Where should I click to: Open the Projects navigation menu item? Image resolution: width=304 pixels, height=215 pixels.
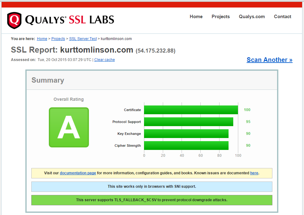(221, 17)
